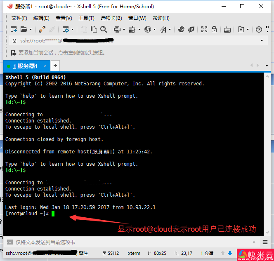The image size is (274, 261).
Task: Lock the screen with the padlock icon
Action: [x=214, y=29]
